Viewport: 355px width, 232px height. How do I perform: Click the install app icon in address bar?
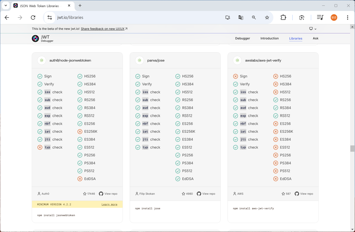pyautogui.click(x=228, y=18)
